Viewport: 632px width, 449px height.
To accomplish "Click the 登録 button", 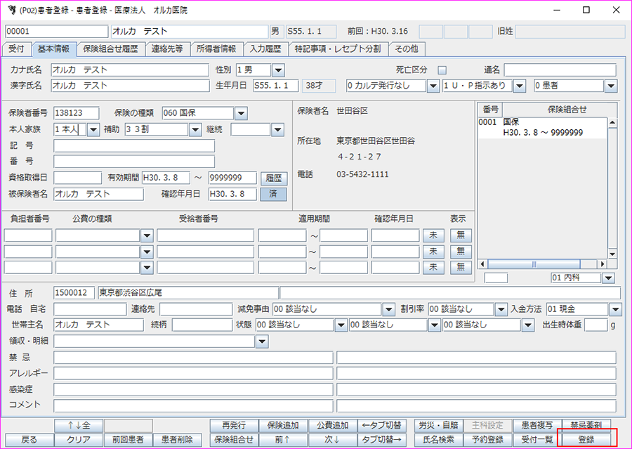I will point(586,439).
